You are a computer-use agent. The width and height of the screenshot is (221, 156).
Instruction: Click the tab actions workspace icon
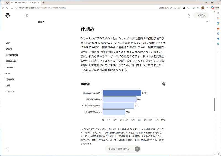point(7,2)
